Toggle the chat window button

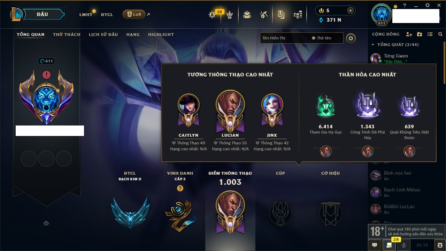pos(375,245)
